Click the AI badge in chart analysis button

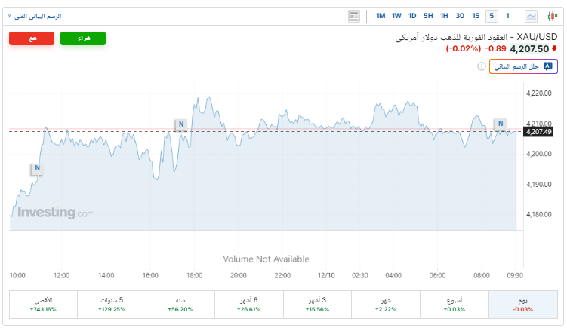[548, 66]
